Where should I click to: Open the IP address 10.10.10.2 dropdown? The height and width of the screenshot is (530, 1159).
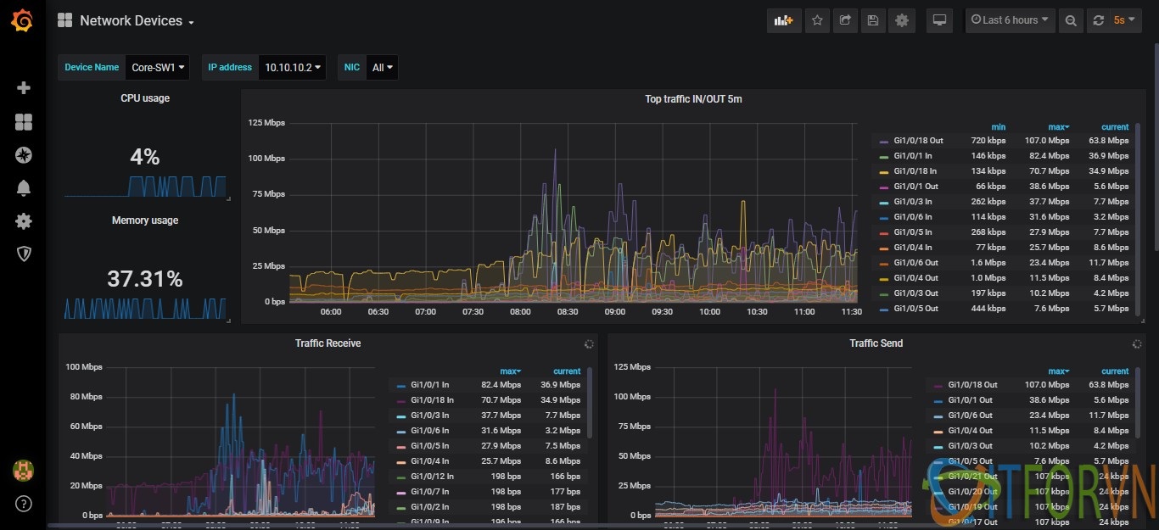pyautogui.click(x=294, y=68)
